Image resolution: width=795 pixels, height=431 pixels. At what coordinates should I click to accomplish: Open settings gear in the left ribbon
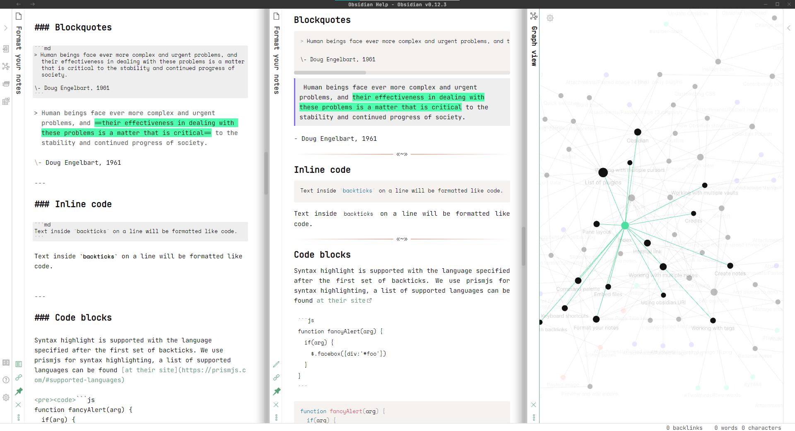6,397
